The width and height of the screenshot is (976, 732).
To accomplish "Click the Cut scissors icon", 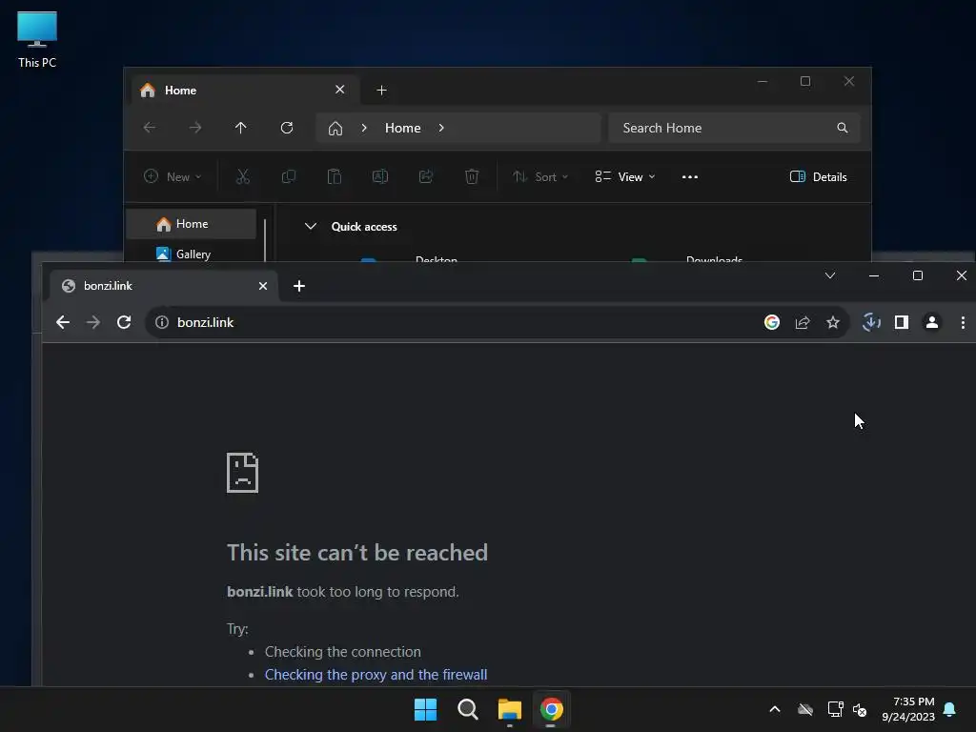I will [243, 176].
